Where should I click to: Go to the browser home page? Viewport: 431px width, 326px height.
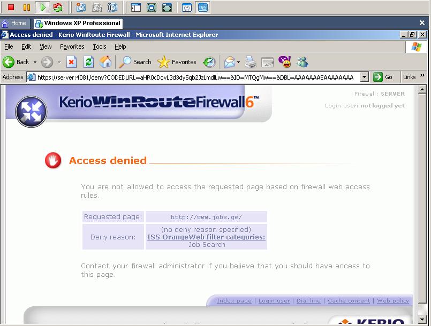tap(105, 62)
